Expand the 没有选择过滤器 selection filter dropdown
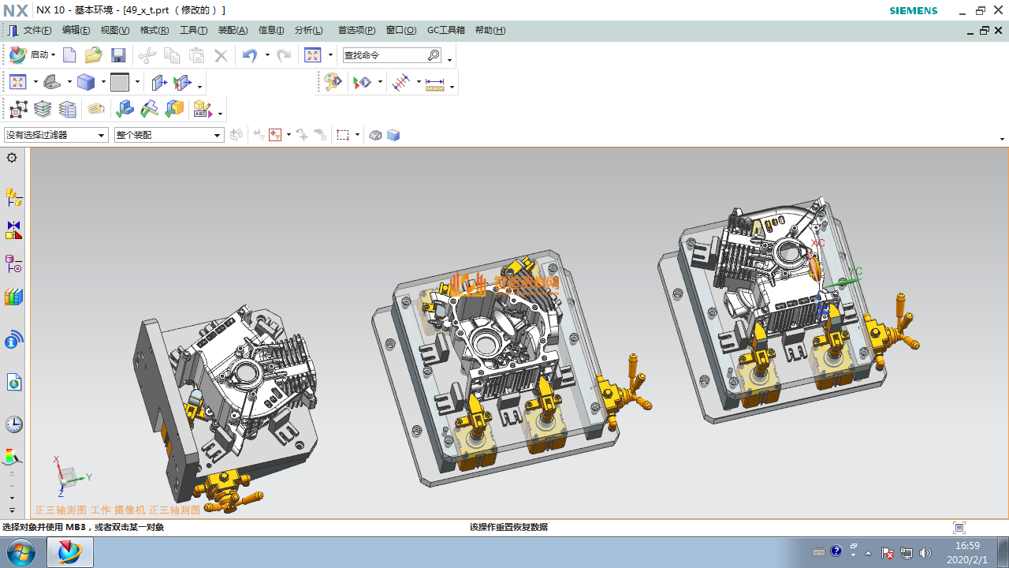This screenshot has width=1009, height=568. tap(101, 136)
